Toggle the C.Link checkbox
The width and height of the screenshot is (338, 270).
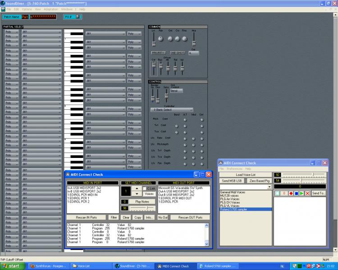point(144,189)
